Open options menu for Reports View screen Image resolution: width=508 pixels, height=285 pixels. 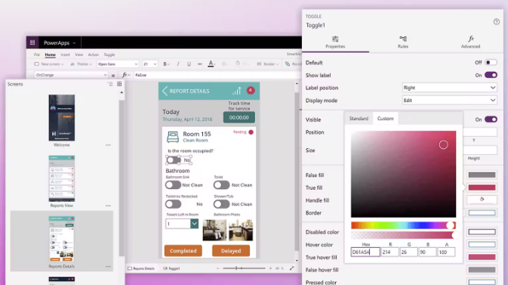(x=108, y=206)
